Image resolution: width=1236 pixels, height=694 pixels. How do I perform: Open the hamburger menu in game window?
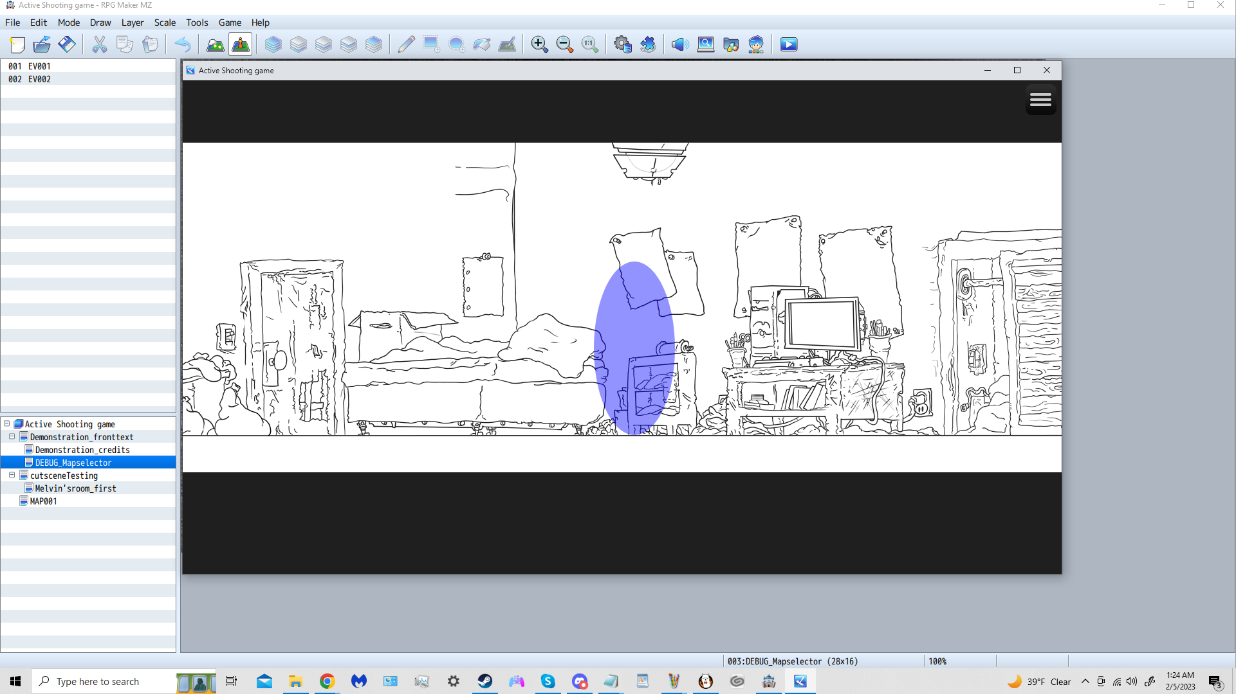click(1040, 100)
